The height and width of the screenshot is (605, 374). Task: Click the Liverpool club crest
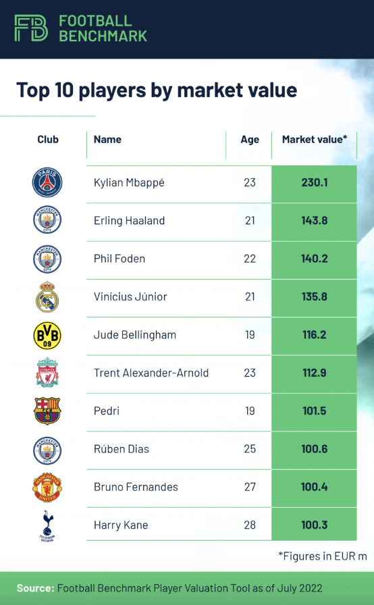[47, 373]
